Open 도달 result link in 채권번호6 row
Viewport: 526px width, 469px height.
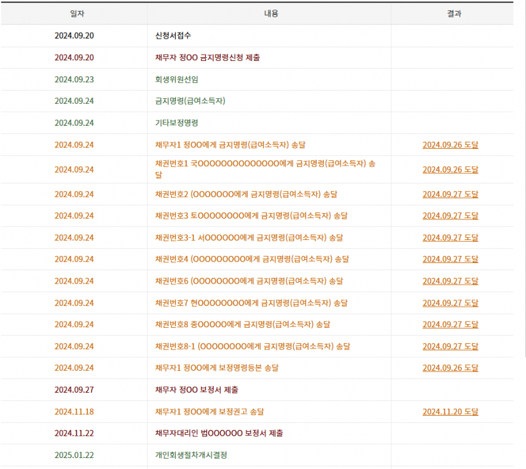tap(450, 281)
